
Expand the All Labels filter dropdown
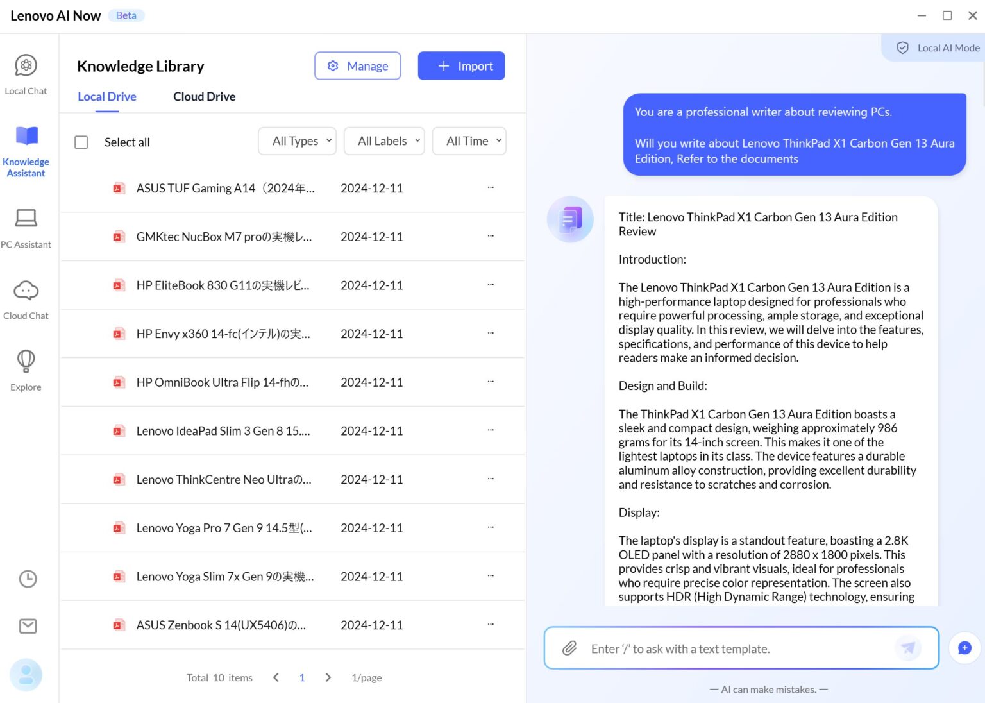(384, 141)
